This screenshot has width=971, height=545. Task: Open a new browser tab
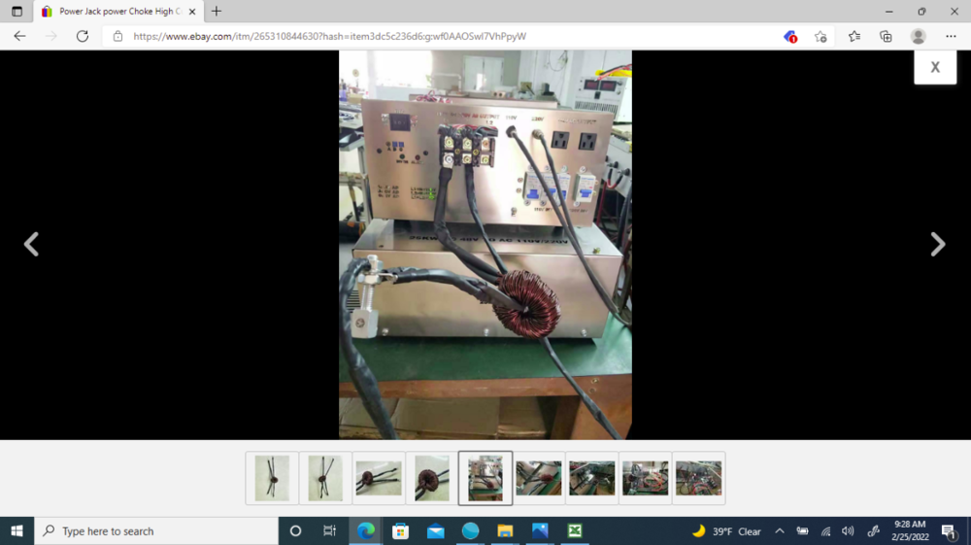[x=217, y=11]
